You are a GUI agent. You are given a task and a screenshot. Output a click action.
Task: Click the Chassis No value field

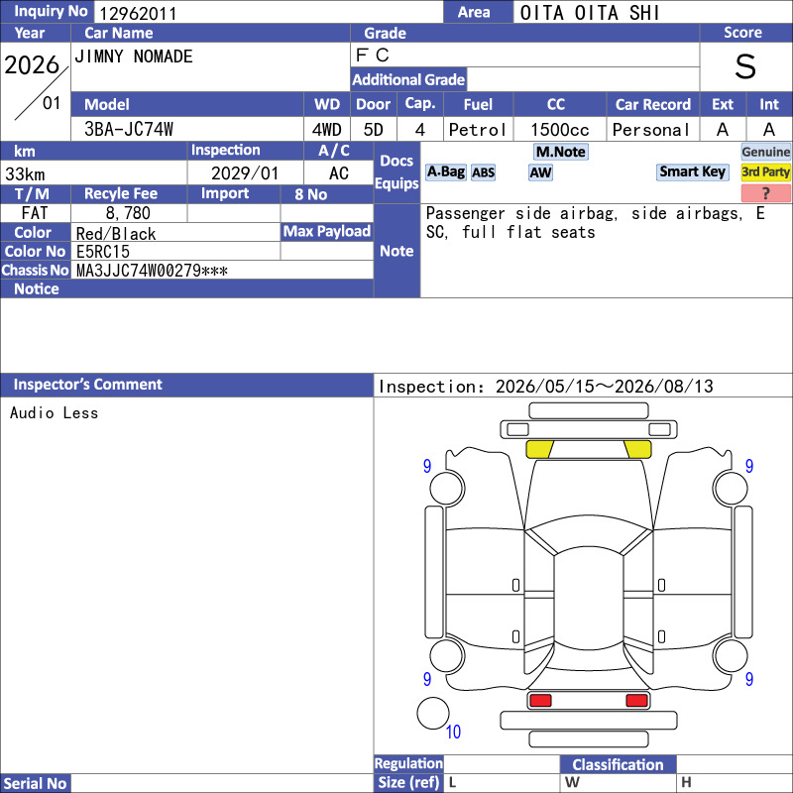tap(222, 270)
